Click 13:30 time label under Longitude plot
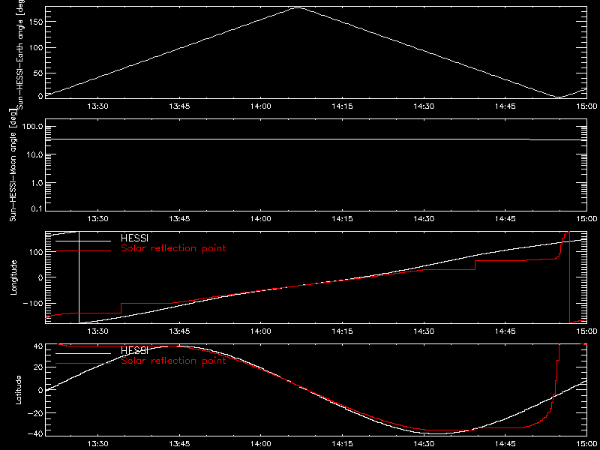This screenshot has height=450, width=600. (x=98, y=331)
